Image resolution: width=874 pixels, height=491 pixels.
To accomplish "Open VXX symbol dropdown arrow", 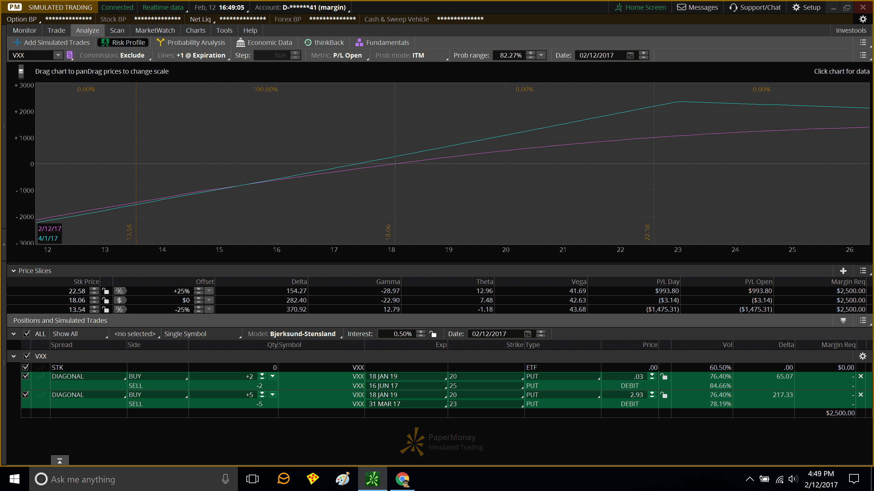I will pos(58,55).
